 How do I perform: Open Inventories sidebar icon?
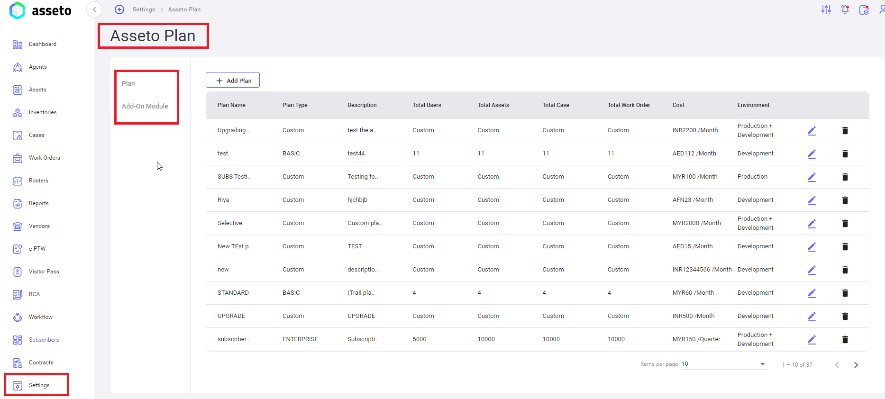tap(18, 112)
